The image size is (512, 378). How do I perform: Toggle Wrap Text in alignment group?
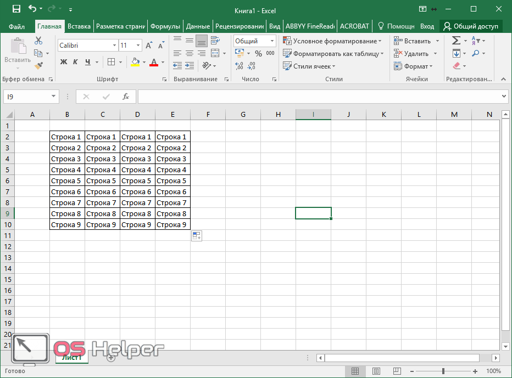click(215, 41)
